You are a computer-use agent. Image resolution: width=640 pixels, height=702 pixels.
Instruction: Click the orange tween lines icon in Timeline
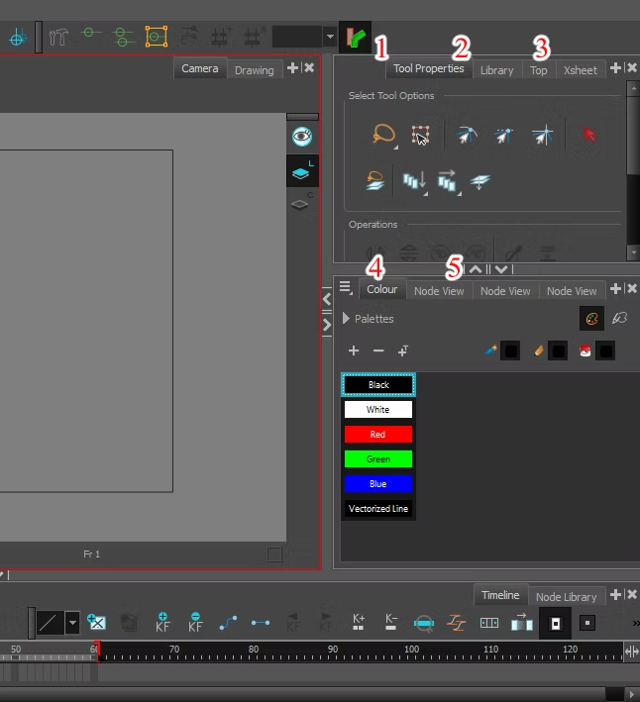pos(457,623)
